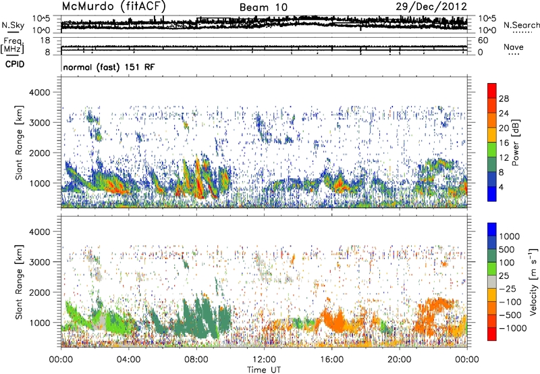This screenshot has height=374, width=540.
Task: Click the '12:00' time axis tick label
Action: [x=264, y=360]
